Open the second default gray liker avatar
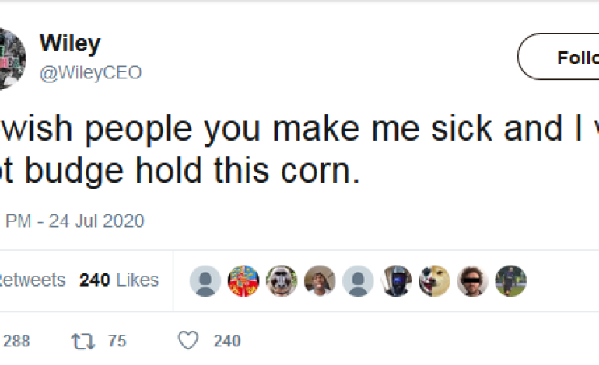The image size is (599, 365). pyautogui.click(x=358, y=280)
